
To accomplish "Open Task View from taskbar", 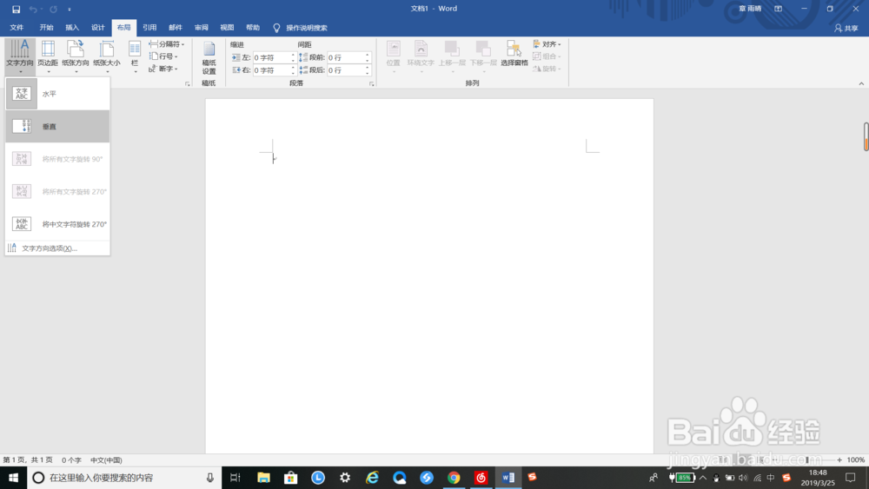I will point(235,478).
